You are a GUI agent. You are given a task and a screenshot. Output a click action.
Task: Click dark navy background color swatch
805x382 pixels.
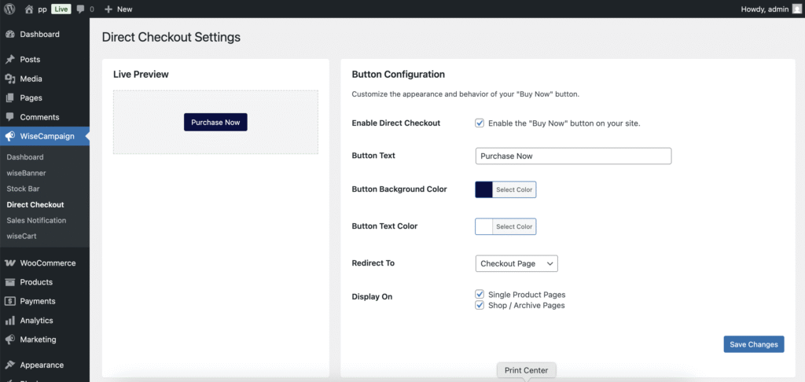tap(483, 189)
